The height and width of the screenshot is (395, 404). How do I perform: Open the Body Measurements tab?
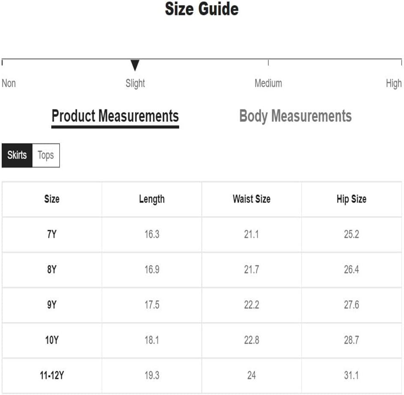(295, 116)
